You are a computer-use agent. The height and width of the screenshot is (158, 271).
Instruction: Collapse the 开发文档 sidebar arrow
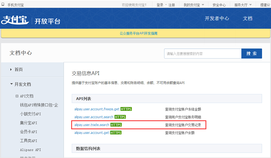click(x=11, y=84)
